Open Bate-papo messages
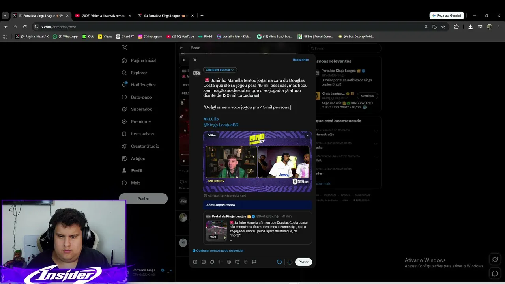The width and height of the screenshot is (505, 284). 137,97
